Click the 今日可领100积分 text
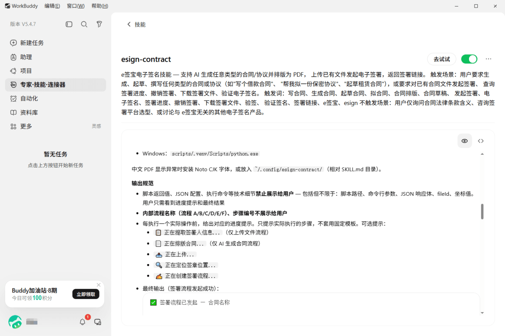This screenshot has width=505, height=336. pos(32,298)
